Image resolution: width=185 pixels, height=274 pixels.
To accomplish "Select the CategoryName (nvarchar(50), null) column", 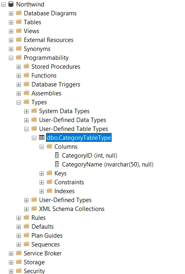I will point(108,164).
